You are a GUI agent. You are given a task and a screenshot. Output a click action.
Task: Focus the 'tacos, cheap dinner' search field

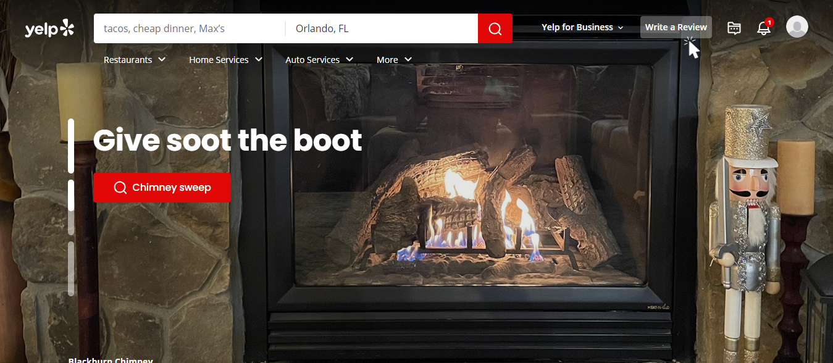pos(190,28)
